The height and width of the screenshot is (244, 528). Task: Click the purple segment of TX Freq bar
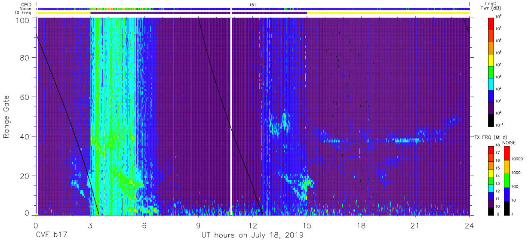pos(199,13)
